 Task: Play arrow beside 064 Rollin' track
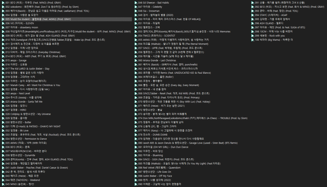(136, 77)
